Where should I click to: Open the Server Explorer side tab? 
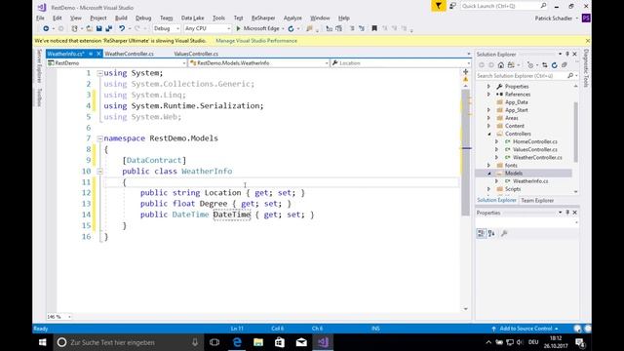[39, 66]
